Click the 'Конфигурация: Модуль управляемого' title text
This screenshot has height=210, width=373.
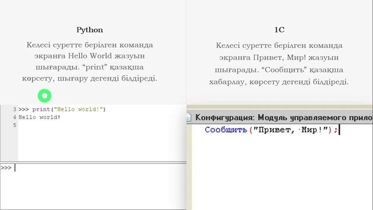click(284, 117)
